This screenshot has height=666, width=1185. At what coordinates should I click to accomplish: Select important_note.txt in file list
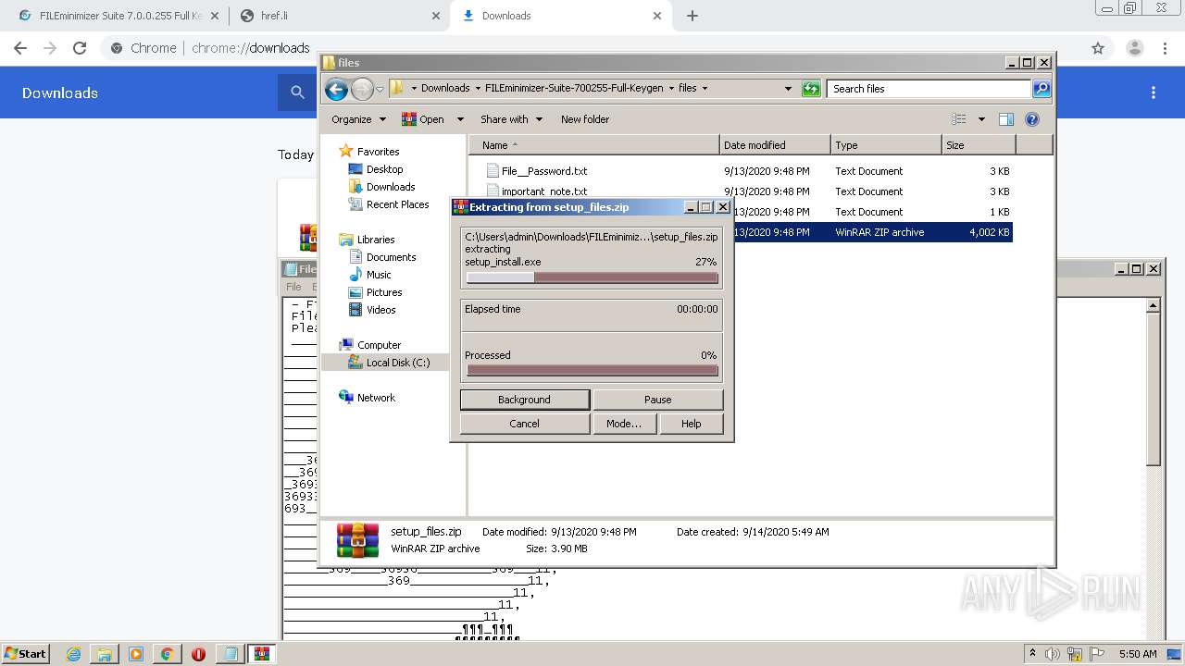(544, 191)
